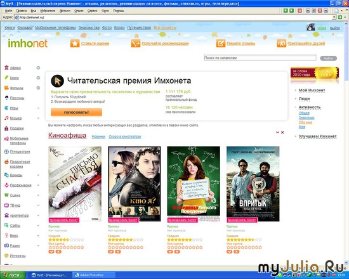The width and height of the screenshot is (349, 279).
Task: Click the Найти search button
Action: (328, 58)
